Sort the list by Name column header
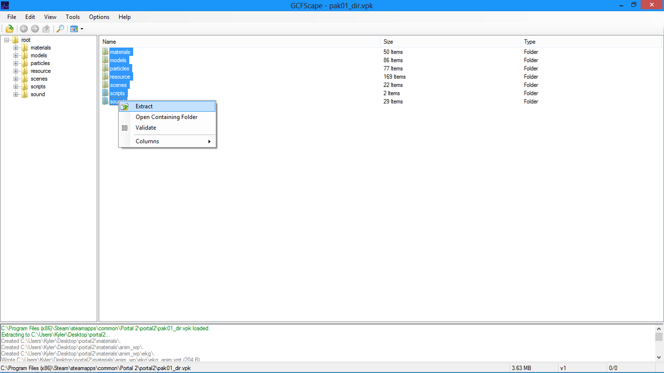The height and width of the screenshot is (373, 664). pos(240,42)
